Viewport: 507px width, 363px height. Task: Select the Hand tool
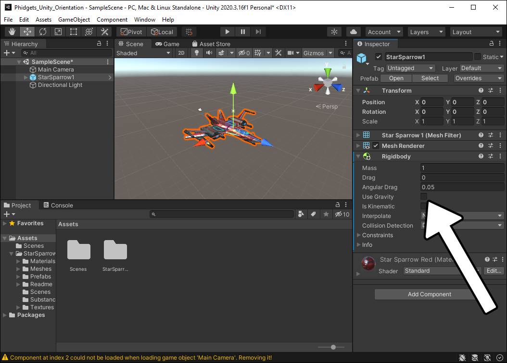[x=12, y=32]
